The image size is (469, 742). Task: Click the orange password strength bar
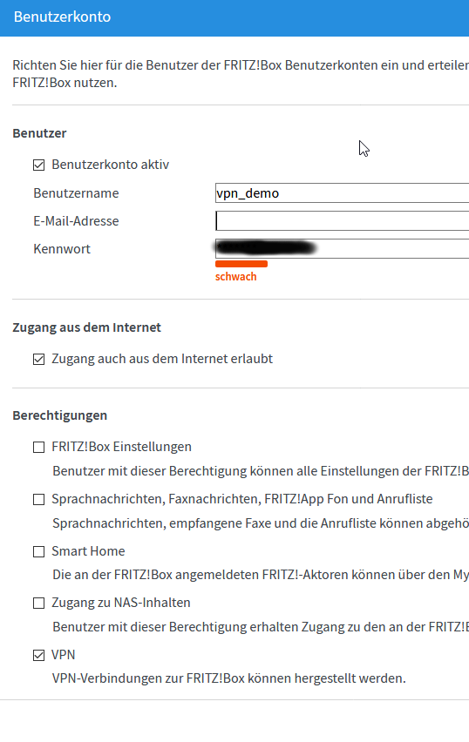click(x=241, y=264)
